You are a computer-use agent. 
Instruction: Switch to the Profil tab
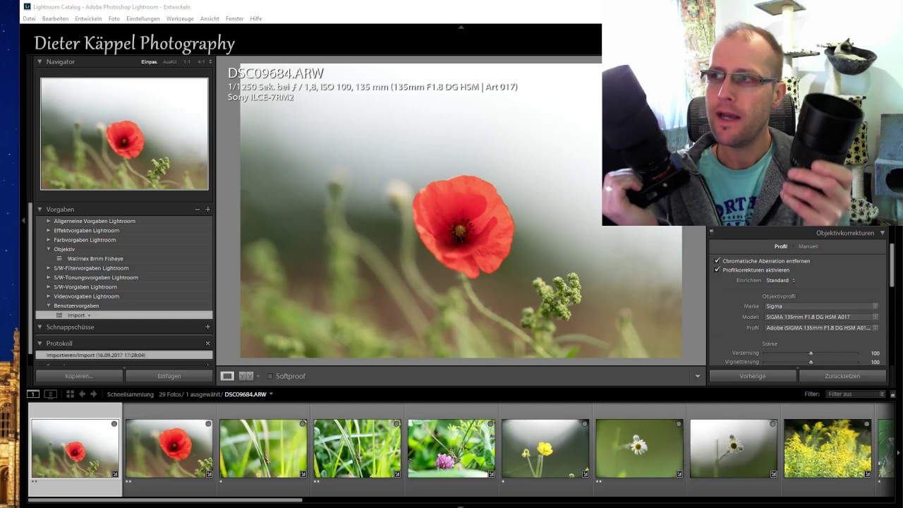point(780,247)
